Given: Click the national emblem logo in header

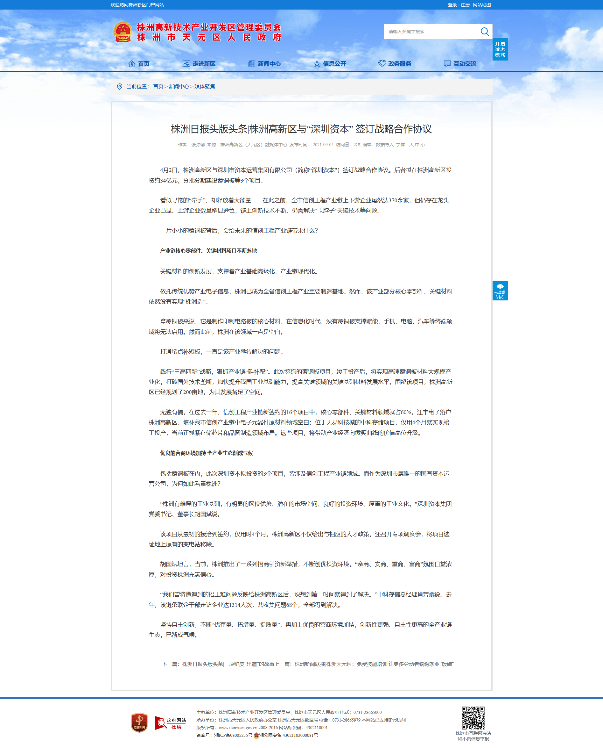Looking at the screenshot, I should [x=123, y=32].
